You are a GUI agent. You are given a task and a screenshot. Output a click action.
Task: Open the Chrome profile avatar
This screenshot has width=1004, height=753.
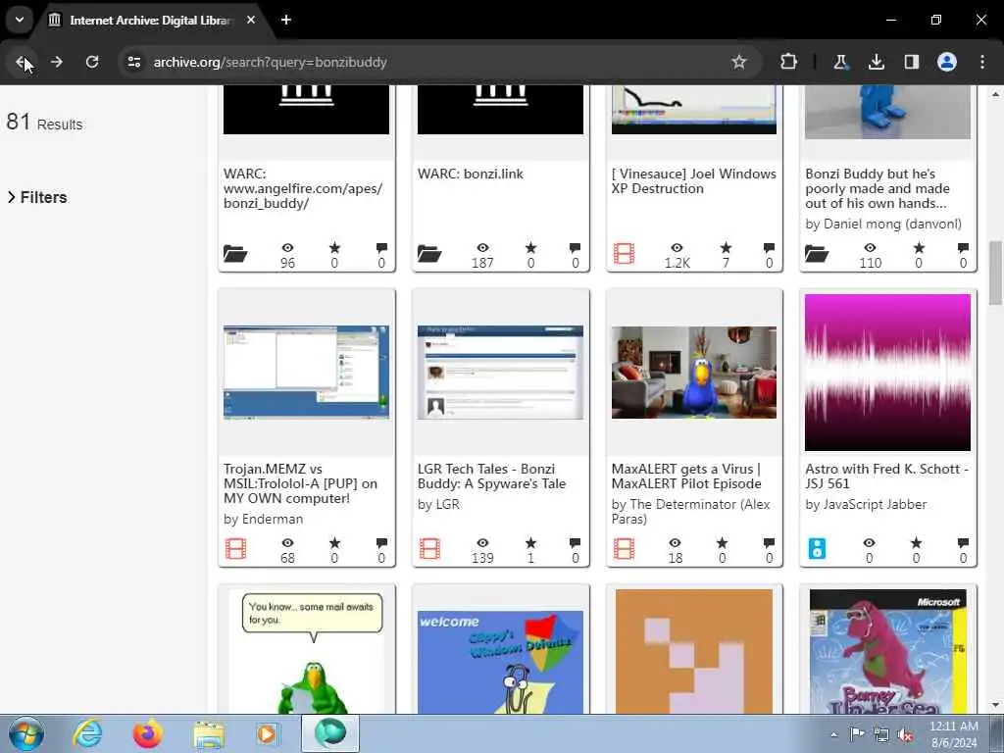tap(947, 62)
